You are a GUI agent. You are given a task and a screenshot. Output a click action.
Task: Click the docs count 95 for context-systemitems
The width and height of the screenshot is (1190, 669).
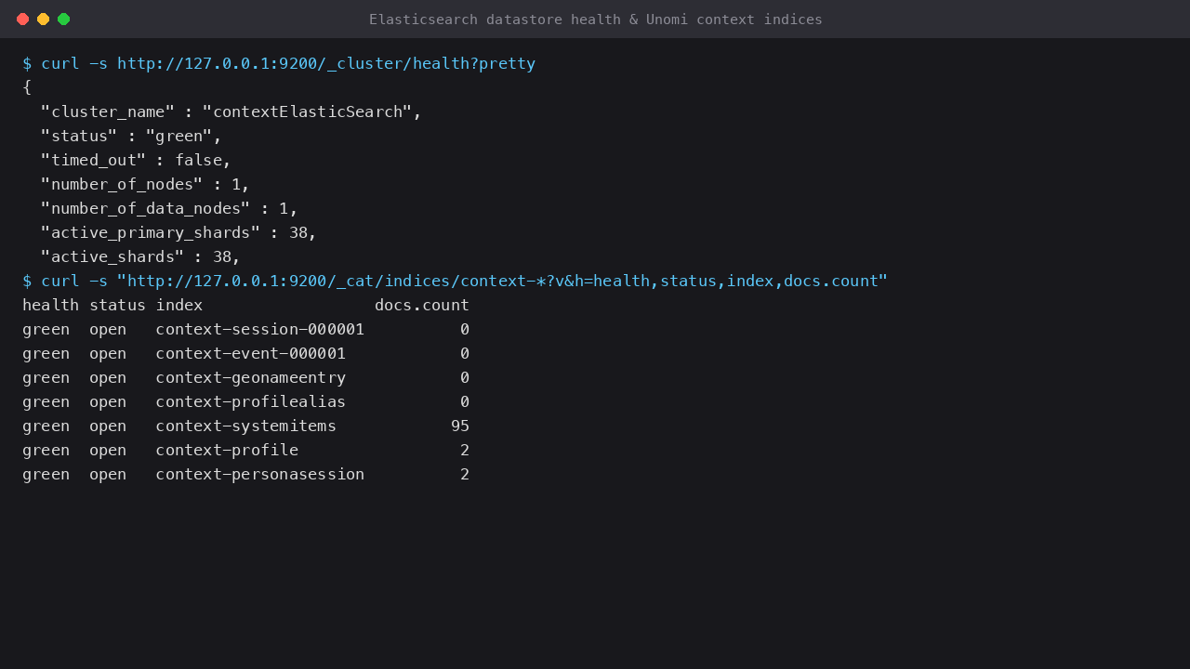(460, 426)
